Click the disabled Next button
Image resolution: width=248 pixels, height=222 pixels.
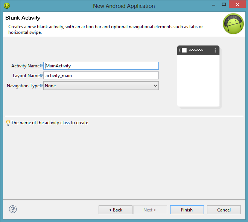click(x=150, y=210)
